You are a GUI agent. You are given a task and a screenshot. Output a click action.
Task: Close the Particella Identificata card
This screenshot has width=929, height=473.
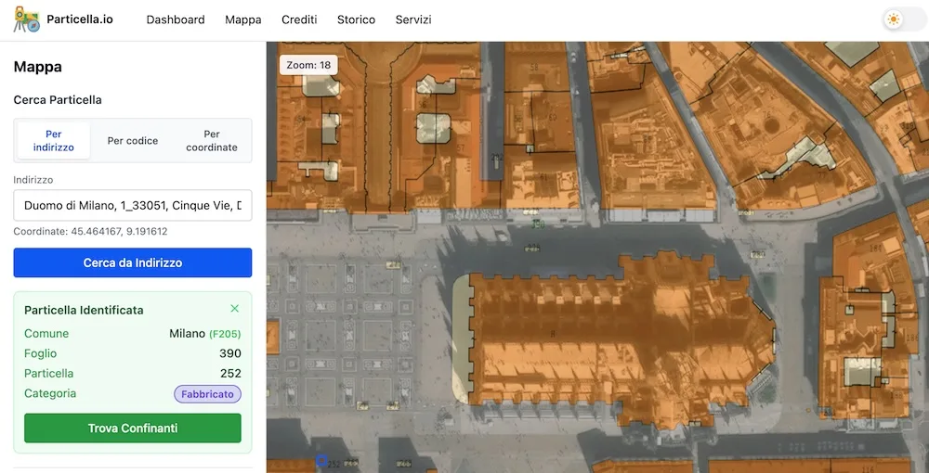pos(235,309)
